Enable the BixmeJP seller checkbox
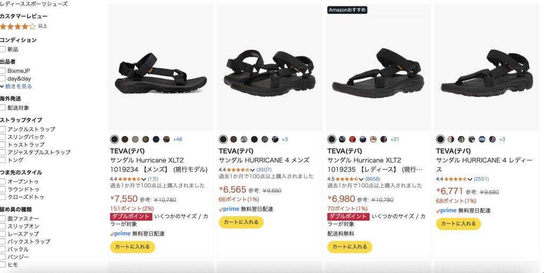The width and height of the screenshot is (544, 273). tap(3, 71)
